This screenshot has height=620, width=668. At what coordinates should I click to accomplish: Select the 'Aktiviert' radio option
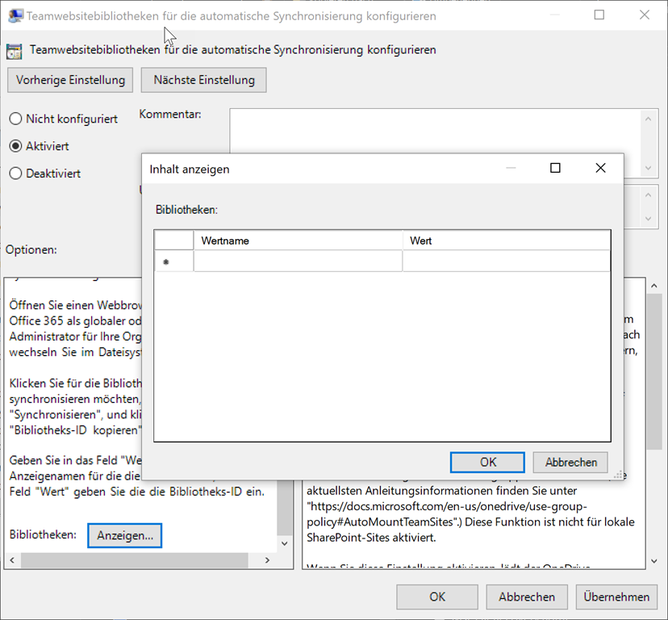click(x=15, y=146)
